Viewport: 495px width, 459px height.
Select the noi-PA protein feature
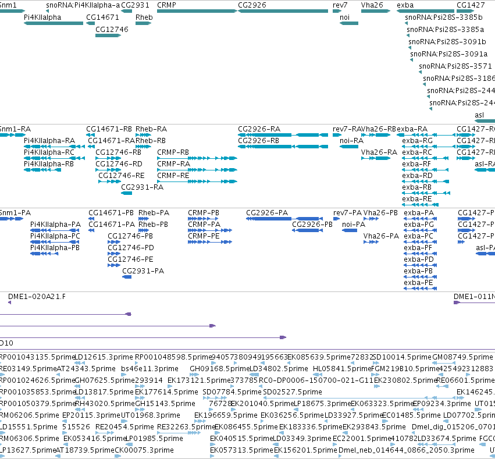pyautogui.click(x=350, y=230)
